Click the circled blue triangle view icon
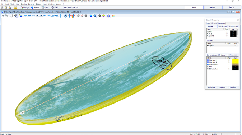 point(65,16)
